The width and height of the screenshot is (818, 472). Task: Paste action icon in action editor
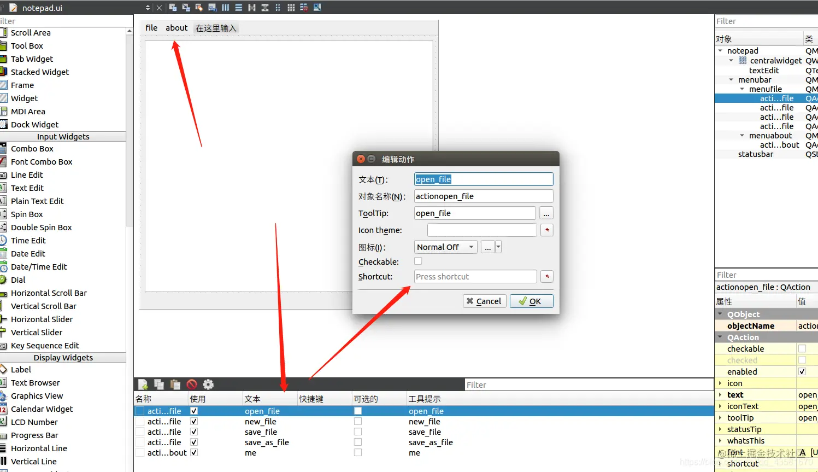tap(175, 384)
